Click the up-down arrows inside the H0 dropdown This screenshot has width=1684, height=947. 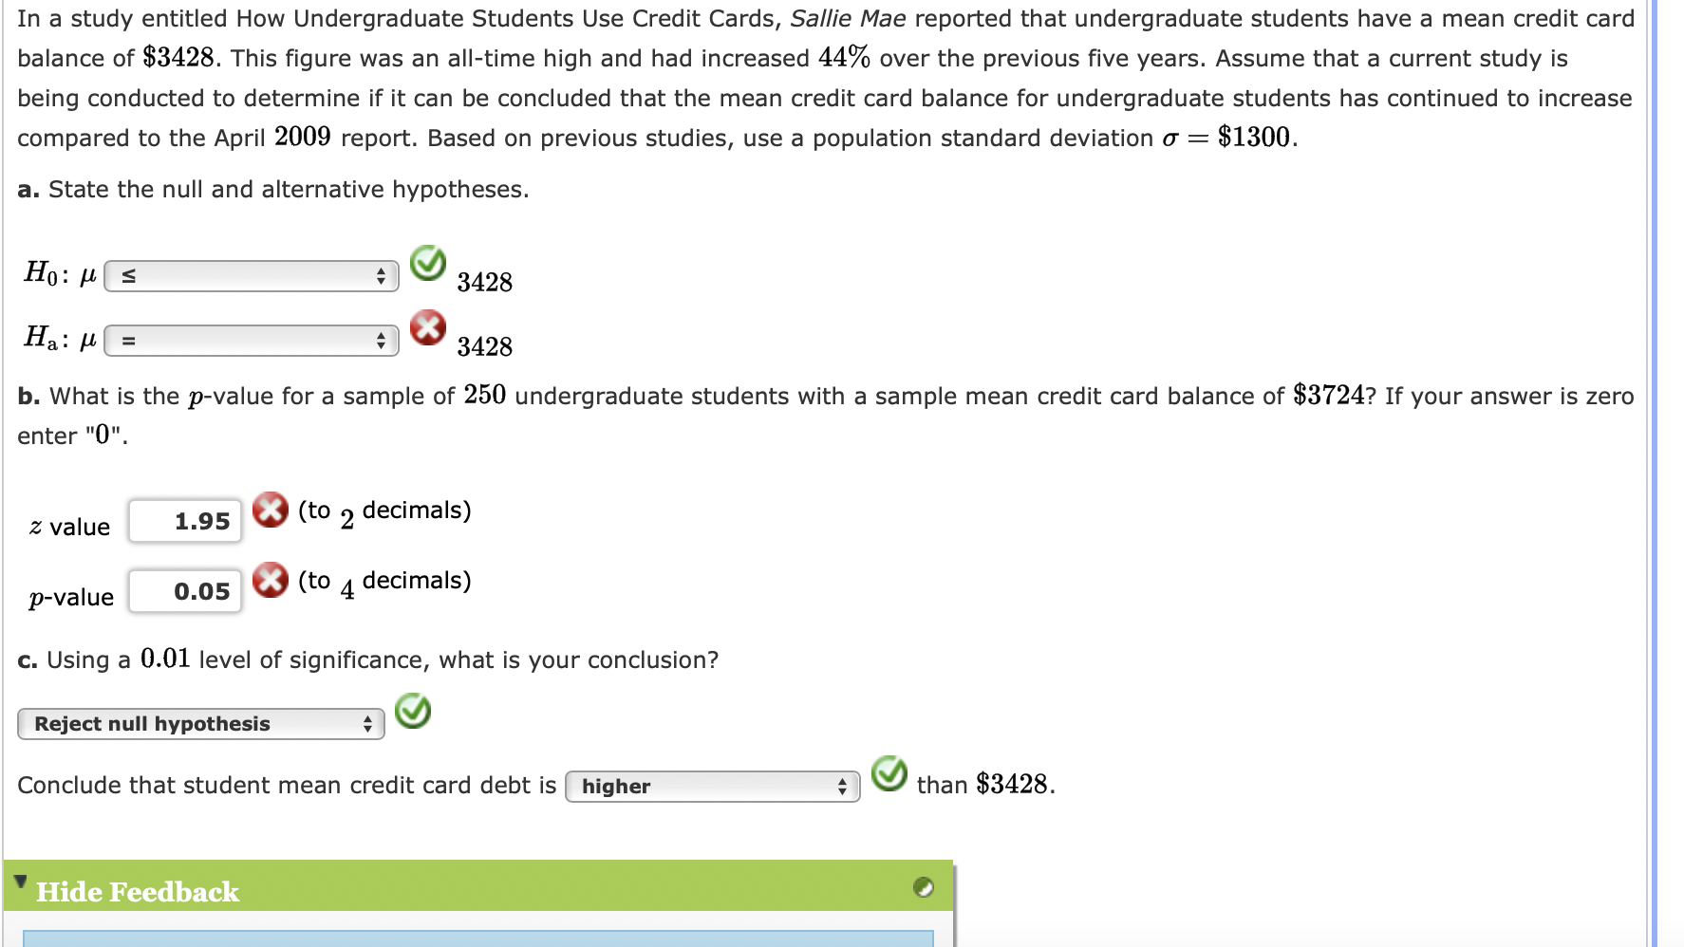(x=383, y=276)
